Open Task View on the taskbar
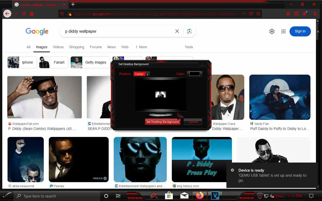The width and height of the screenshot is (322, 201). [x=118, y=196]
